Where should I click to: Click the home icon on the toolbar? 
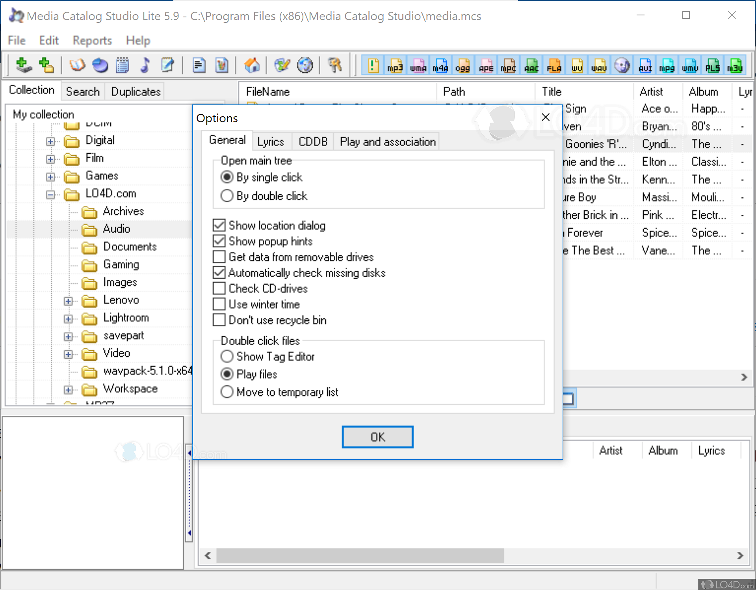tap(253, 65)
